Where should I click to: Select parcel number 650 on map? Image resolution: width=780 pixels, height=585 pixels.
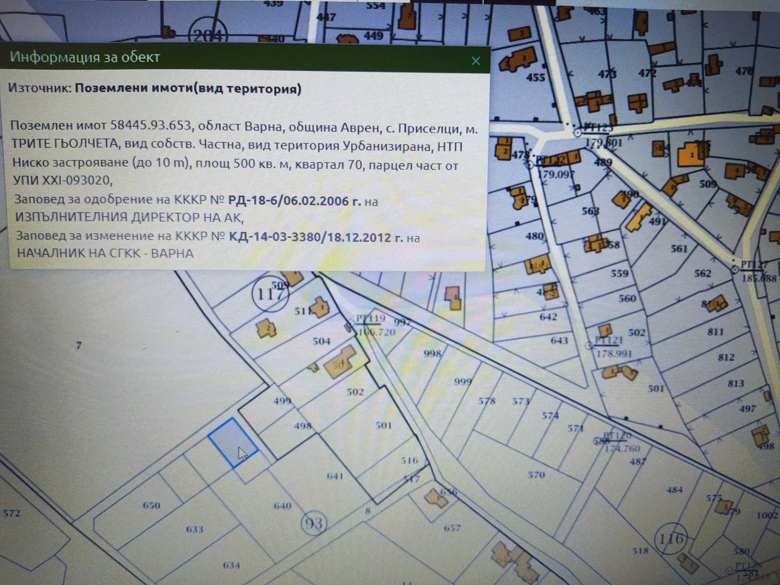[151, 505]
